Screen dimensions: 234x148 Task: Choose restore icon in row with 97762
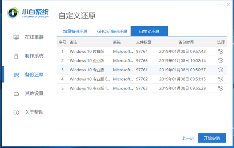click(x=220, y=79)
